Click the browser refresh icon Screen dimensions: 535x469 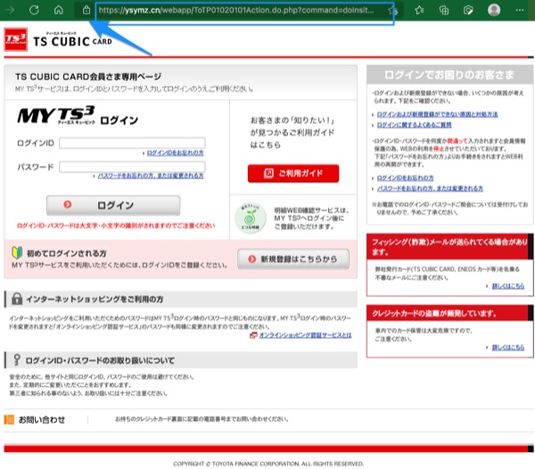(x=34, y=10)
